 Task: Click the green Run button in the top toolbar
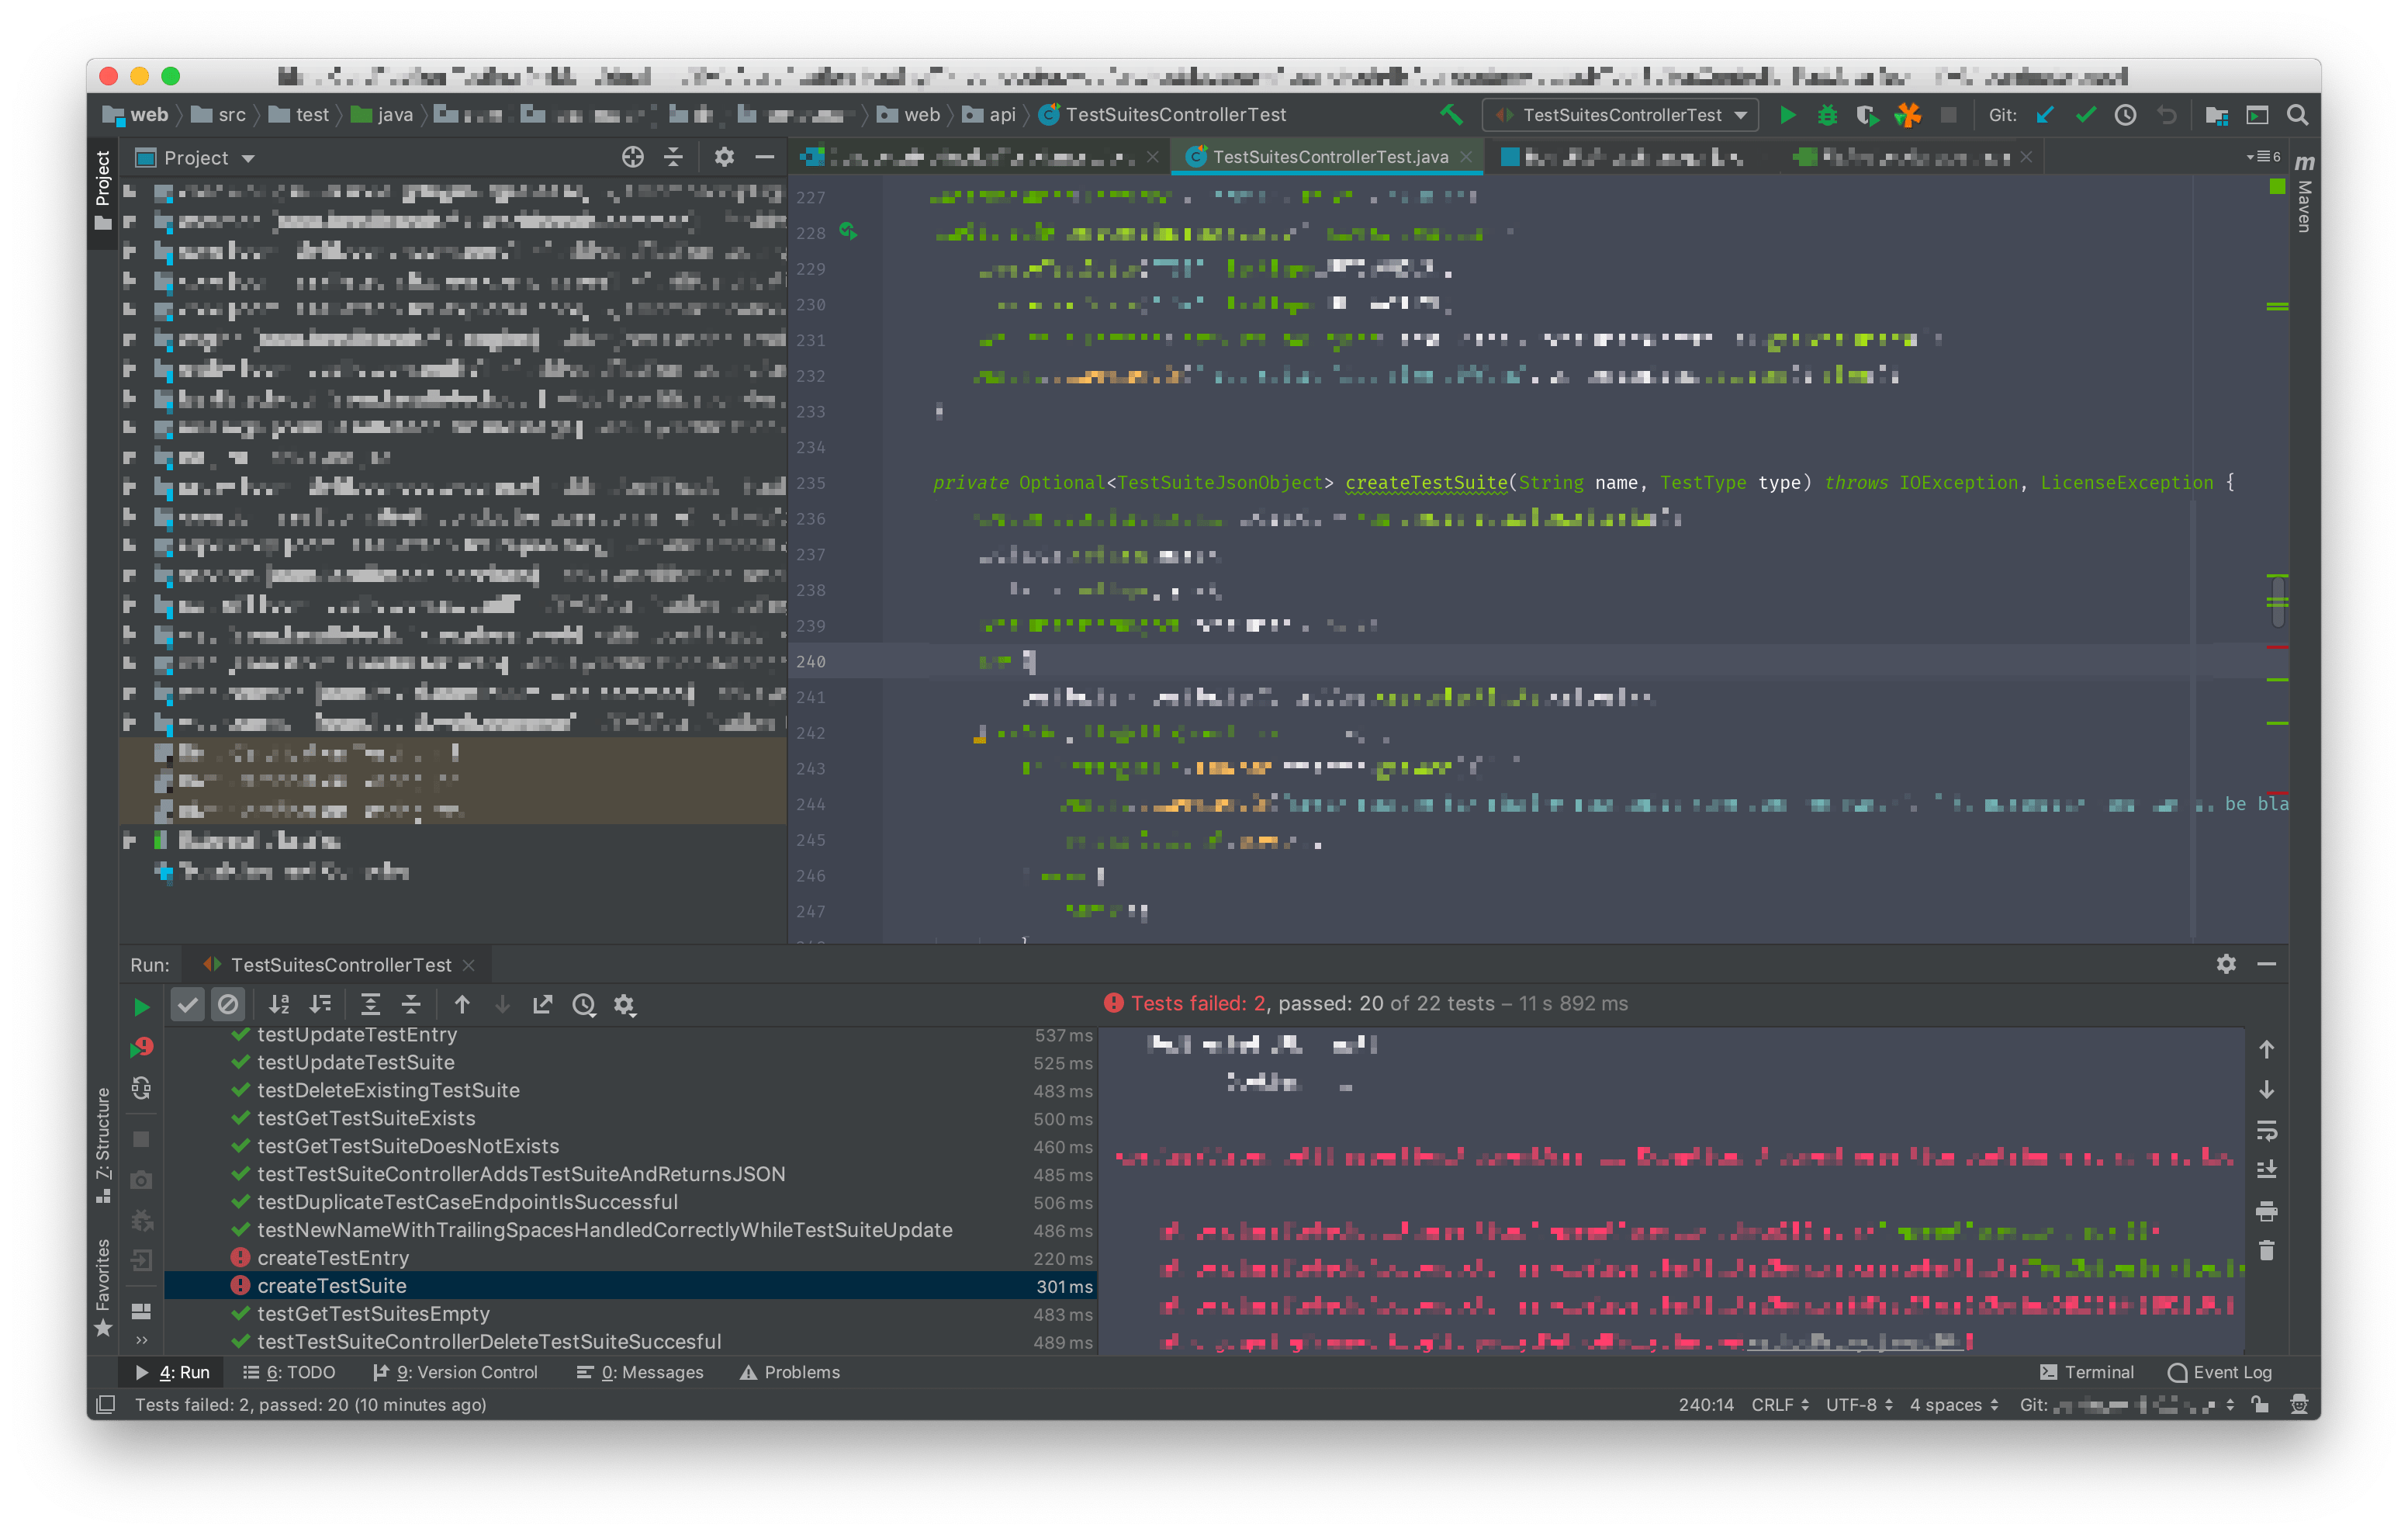1787,115
